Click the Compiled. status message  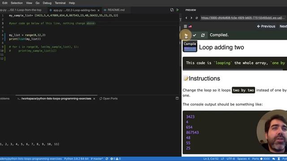pos(219,35)
